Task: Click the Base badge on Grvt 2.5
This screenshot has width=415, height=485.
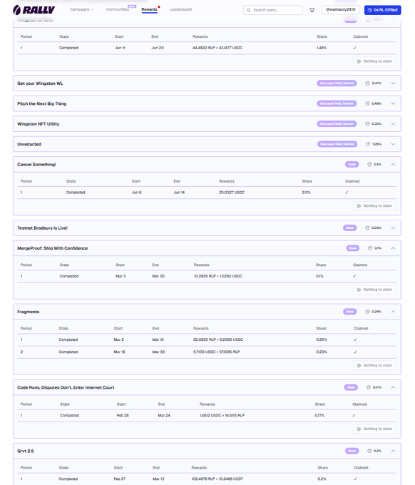Action: 352,451
